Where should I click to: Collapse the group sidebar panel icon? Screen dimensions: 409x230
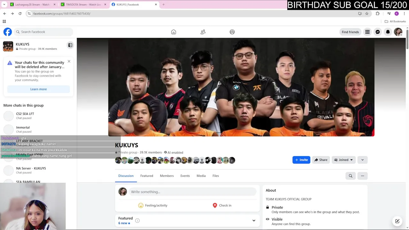70,45
